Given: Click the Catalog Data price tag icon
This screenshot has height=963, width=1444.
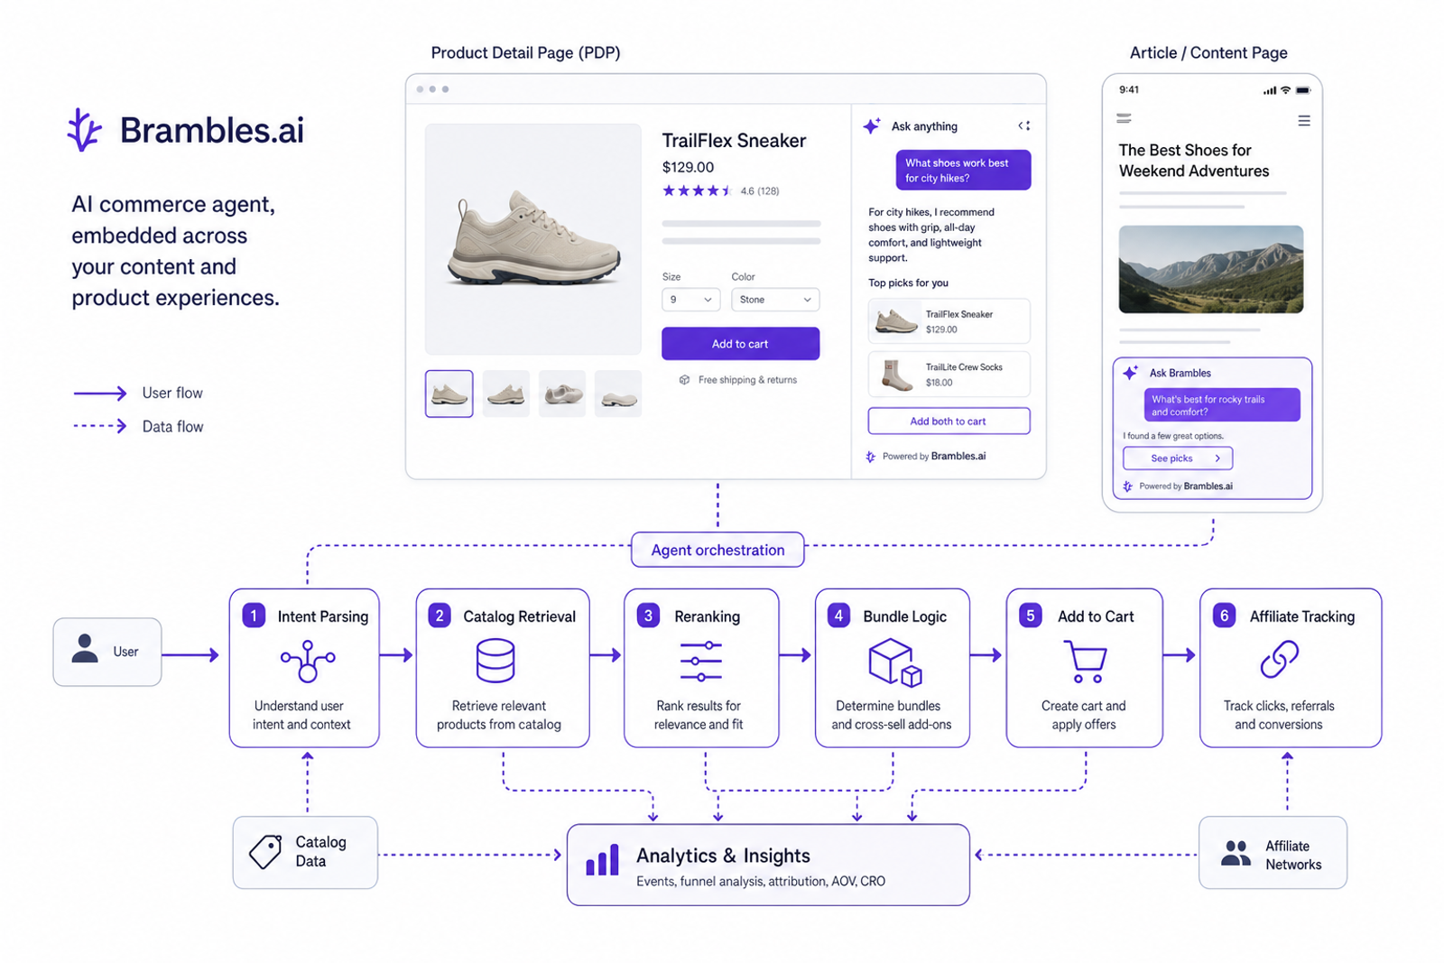Looking at the screenshot, I should pos(265,851).
